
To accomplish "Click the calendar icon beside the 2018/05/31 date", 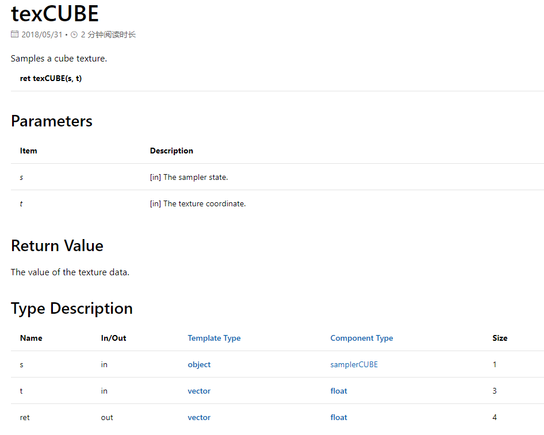I will coord(14,34).
